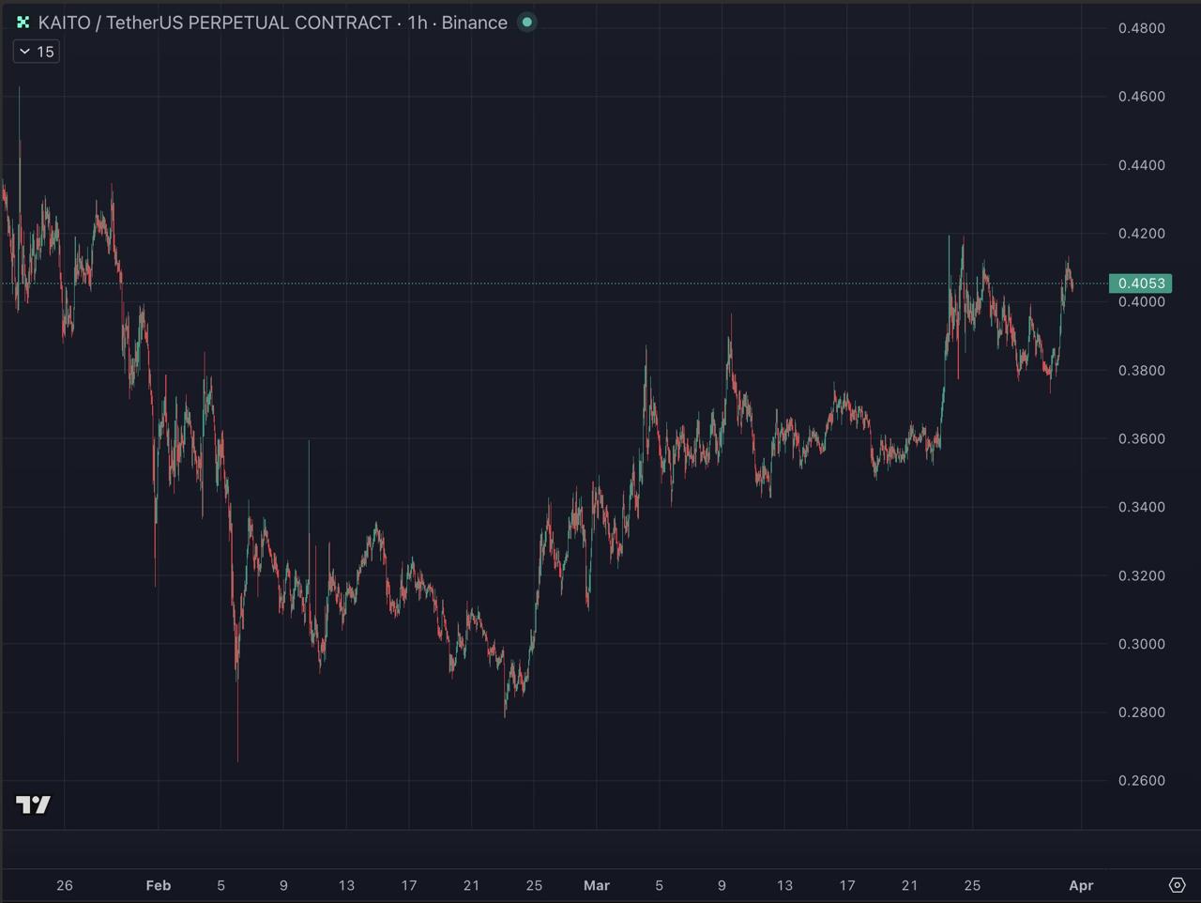This screenshot has height=903, width=1201.
Task: Click the current price label 0.4053
Action: tap(1141, 283)
